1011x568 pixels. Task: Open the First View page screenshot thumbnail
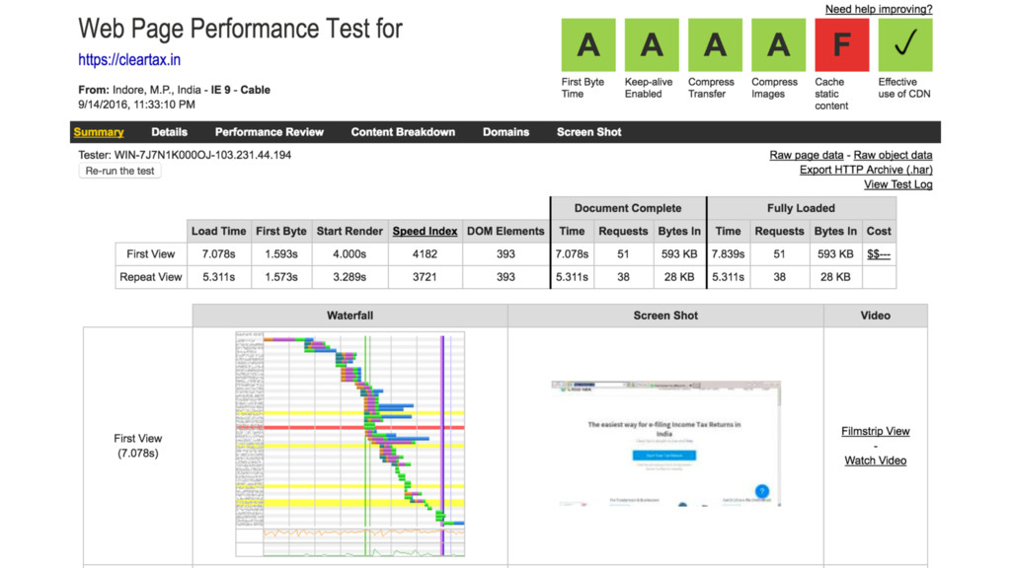pyautogui.click(x=666, y=444)
